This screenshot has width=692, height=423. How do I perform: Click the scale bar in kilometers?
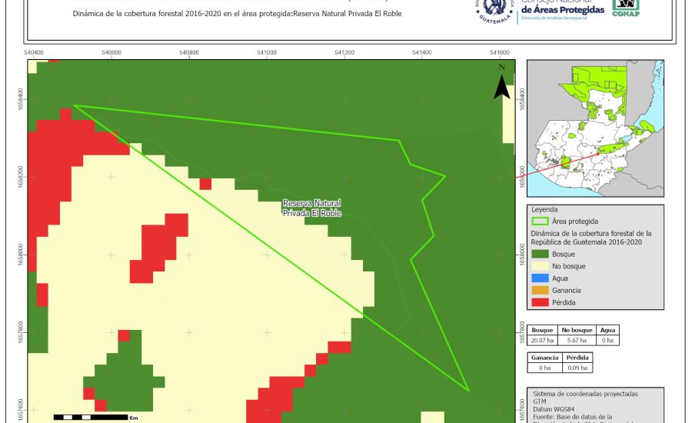pos(91,417)
